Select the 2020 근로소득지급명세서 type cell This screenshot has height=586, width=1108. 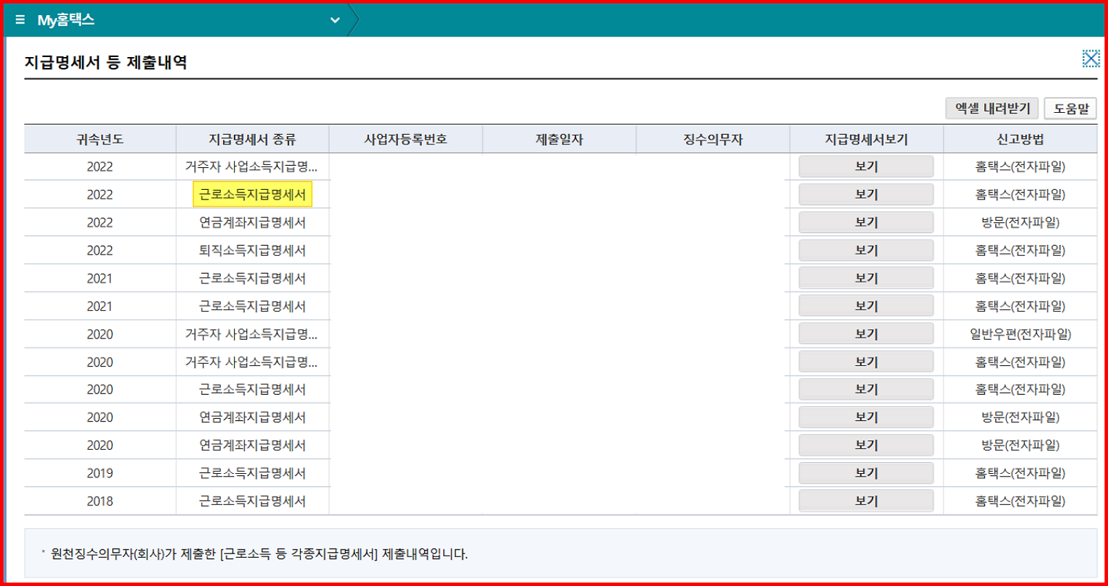tap(253, 389)
